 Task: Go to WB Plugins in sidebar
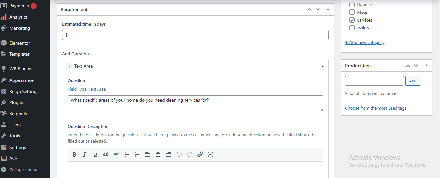tap(21, 69)
